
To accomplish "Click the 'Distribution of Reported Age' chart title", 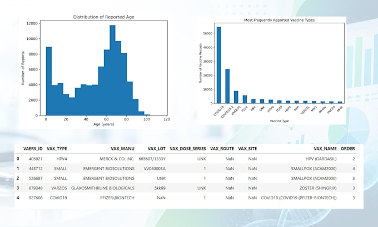I will coord(103,17).
